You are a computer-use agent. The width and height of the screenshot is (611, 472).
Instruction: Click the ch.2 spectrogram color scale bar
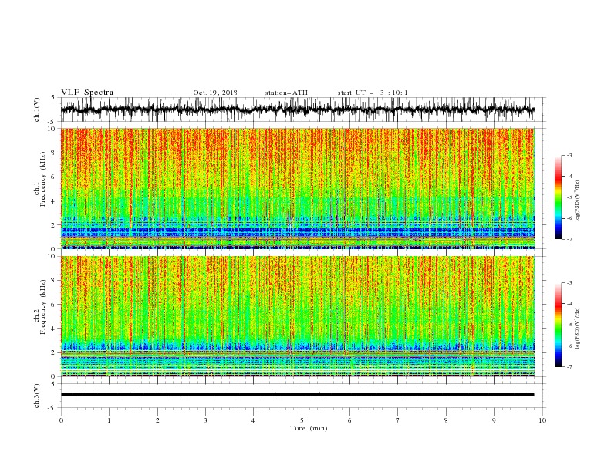tap(559, 325)
